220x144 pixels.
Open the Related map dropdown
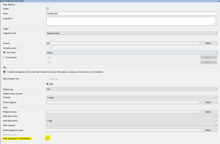(x=132, y=89)
